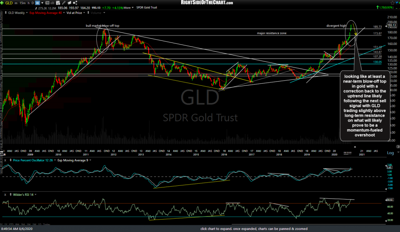Click the 143.87 price level label
This screenshot has height=232, width=400.
tap(377, 52)
